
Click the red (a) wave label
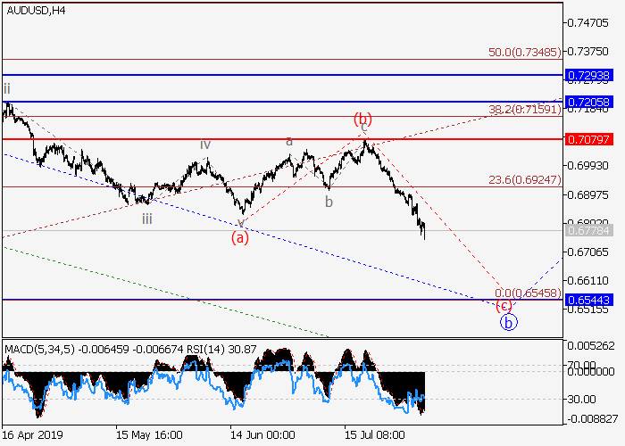pos(239,237)
